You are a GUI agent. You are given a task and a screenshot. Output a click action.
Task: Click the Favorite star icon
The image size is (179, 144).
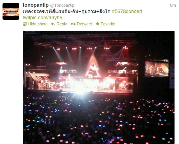point(98,24)
